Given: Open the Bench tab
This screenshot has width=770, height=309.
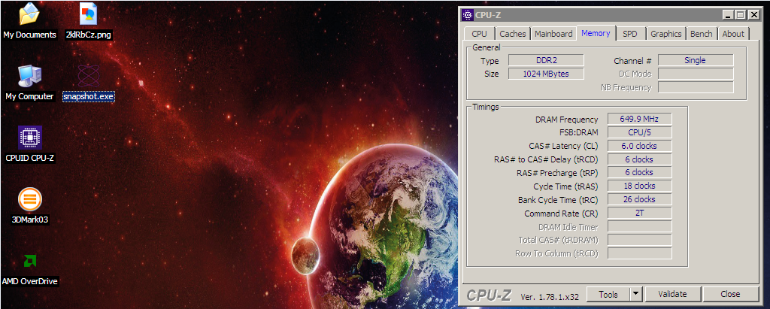Looking at the screenshot, I should pos(702,34).
